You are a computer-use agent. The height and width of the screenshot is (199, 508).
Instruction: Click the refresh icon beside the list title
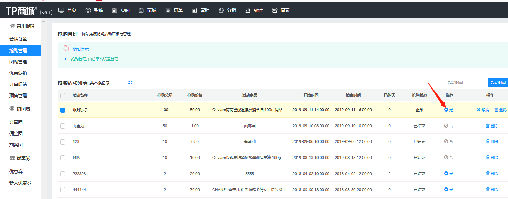coord(130,83)
